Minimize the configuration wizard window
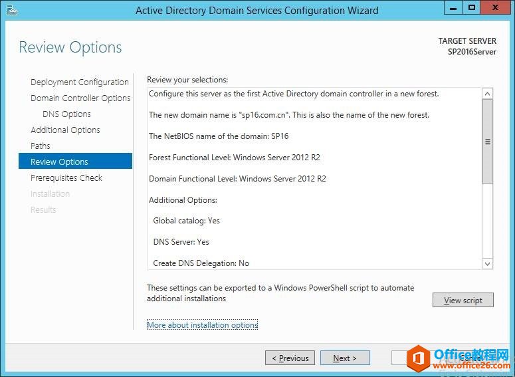The image size is (515, 377). click(453, 8)
